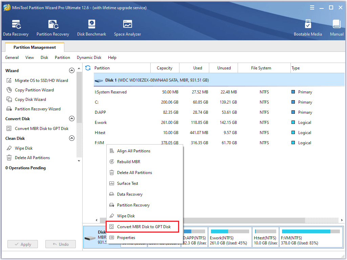The width and height of the screenshot is (347, 260).
Task: Click context menu Data Recovery icon
Action: [112, 194]
